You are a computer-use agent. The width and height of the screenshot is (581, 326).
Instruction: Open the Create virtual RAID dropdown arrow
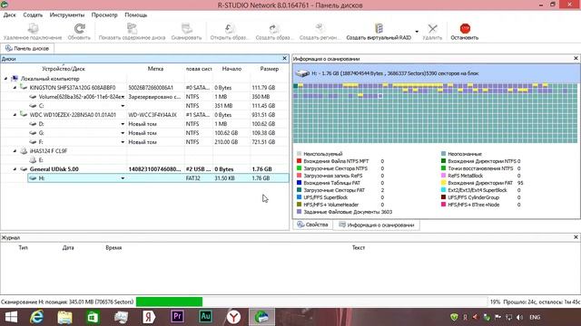[x=417, y=32]
